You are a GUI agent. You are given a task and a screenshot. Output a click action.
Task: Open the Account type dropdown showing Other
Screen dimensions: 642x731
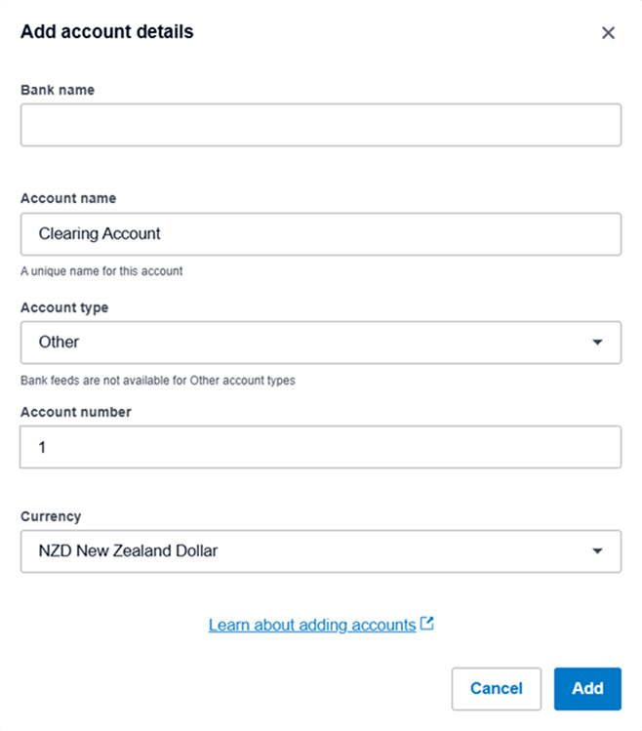point(321,343)
